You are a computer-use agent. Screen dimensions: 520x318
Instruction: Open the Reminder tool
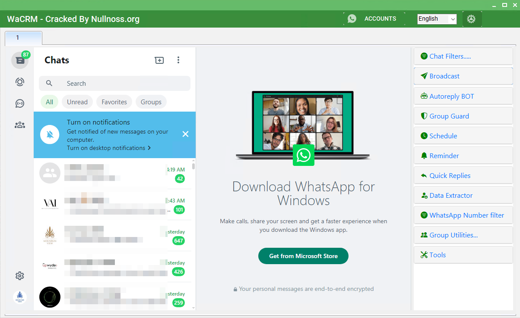coord(463,156)
